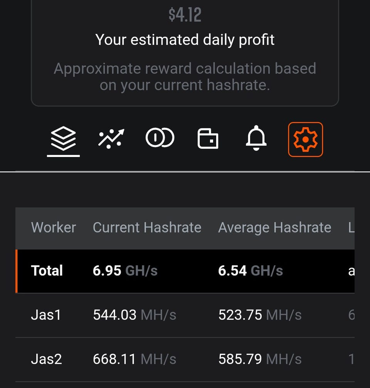The image size is (370, 388).
Task: Open the workers stack icon tab
Action: coord(63,139)
